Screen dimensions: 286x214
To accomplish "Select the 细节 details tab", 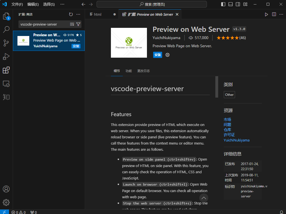I will pyautogui.click(x=117, y=71).
